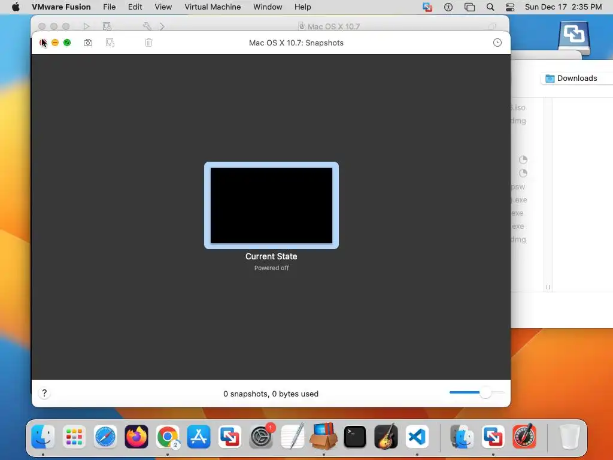This screenshot has width=613, height=460.
Task: Click the Mac OS X 10.7 window title
Action: click(x=333, y=26)
